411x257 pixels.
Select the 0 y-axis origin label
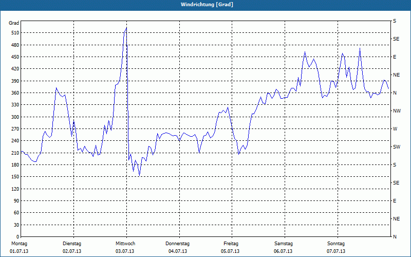point(17,237)
